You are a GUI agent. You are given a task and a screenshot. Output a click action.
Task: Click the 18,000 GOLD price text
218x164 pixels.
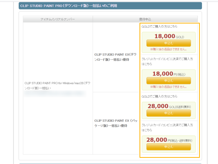pyautogui.click(x=169, y=36)
